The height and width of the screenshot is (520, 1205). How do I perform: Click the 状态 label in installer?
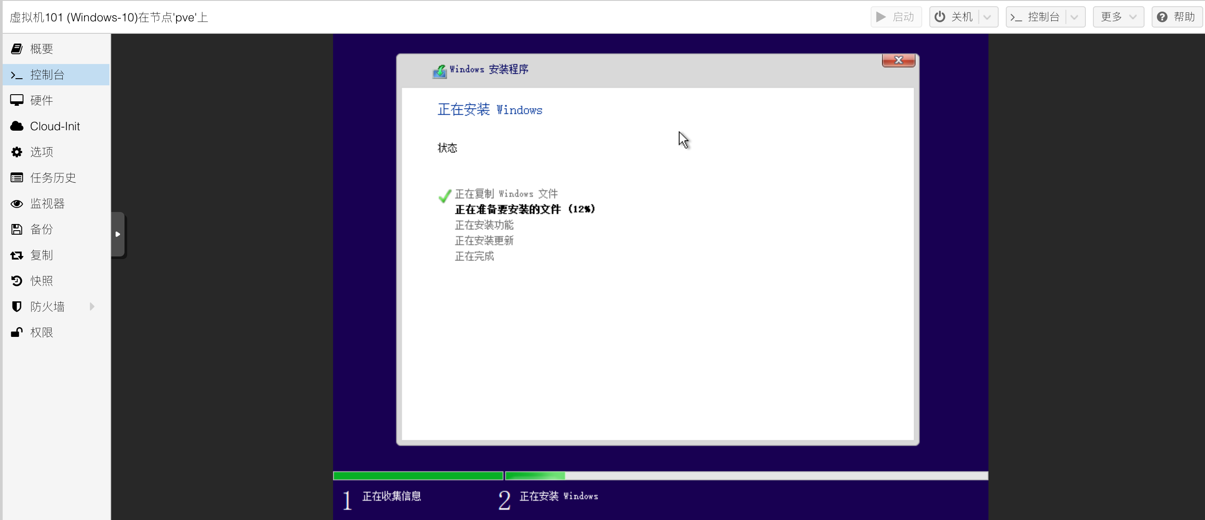pos(447,148)
